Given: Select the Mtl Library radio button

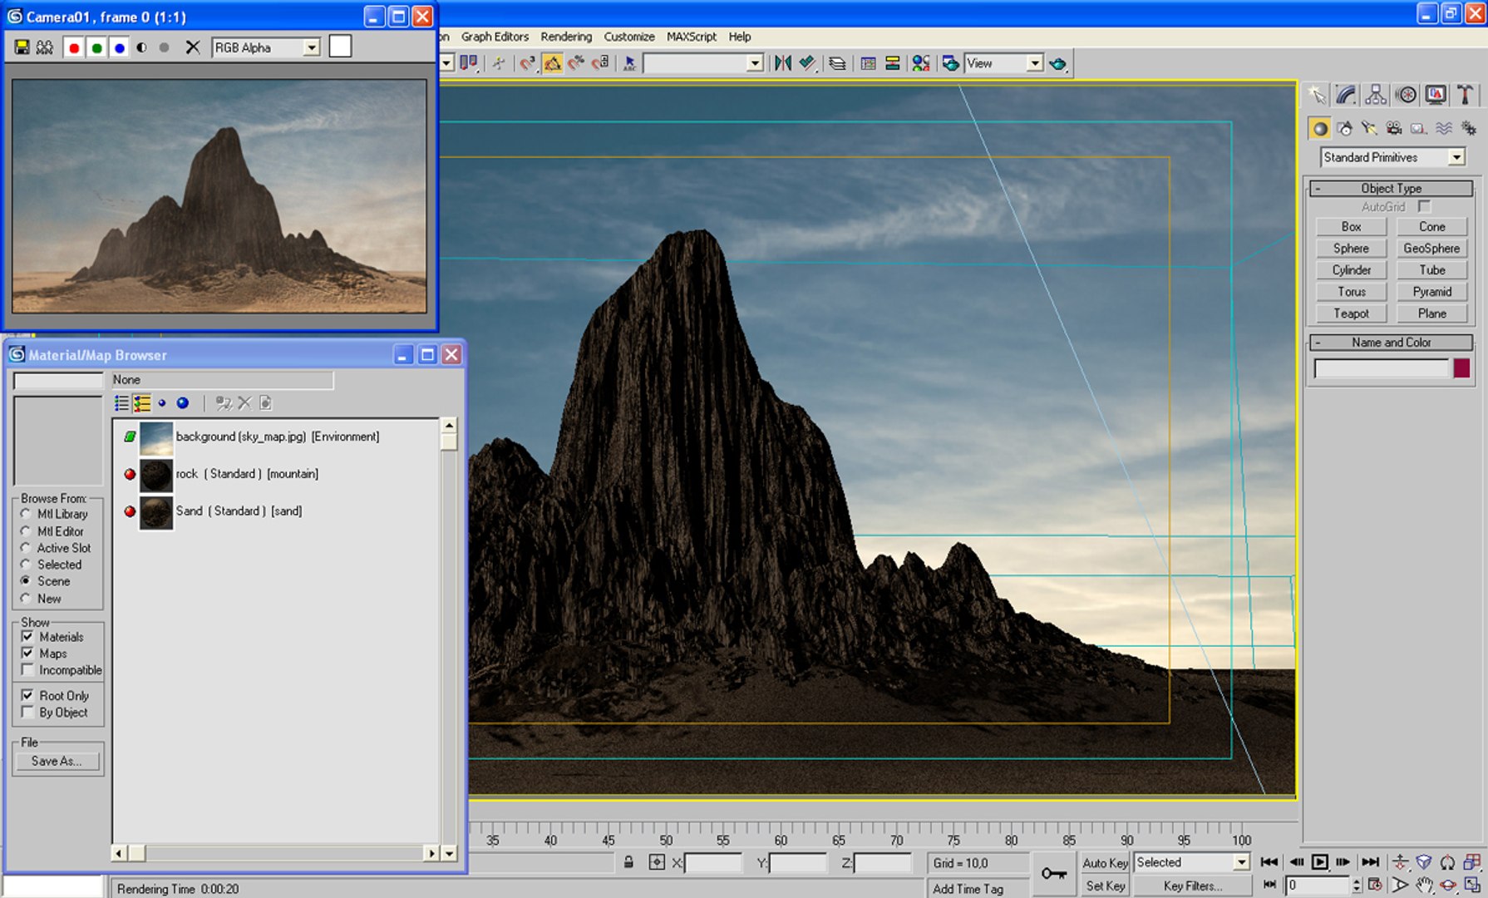Looking at the screenshot, I should pyautogui.click(x=26, y=514).
